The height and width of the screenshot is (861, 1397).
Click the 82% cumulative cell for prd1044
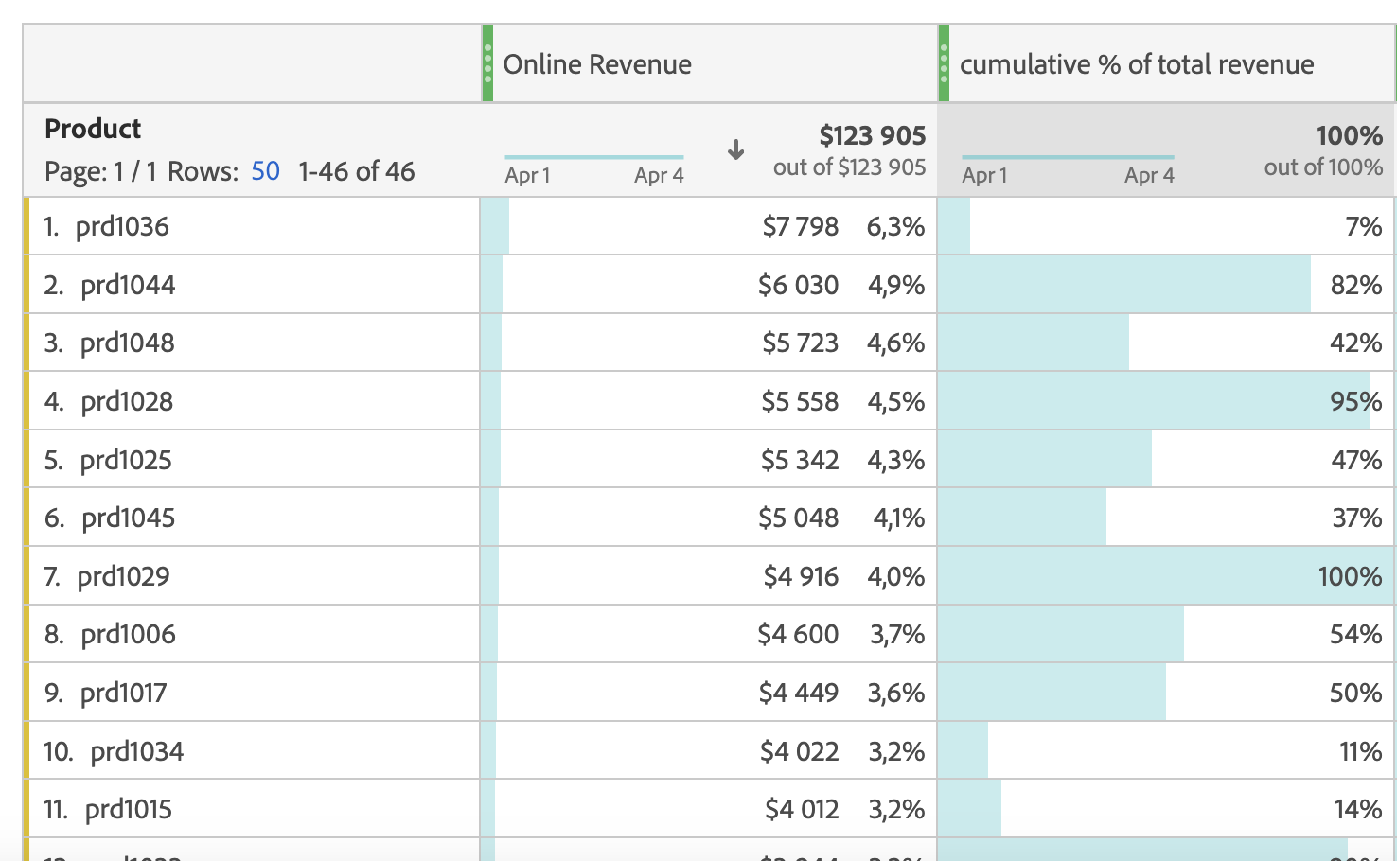pos(1166,285)
